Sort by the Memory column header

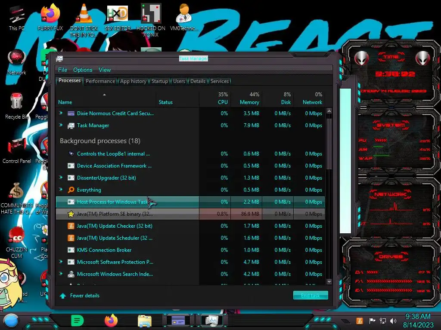(x=247, y=99)
